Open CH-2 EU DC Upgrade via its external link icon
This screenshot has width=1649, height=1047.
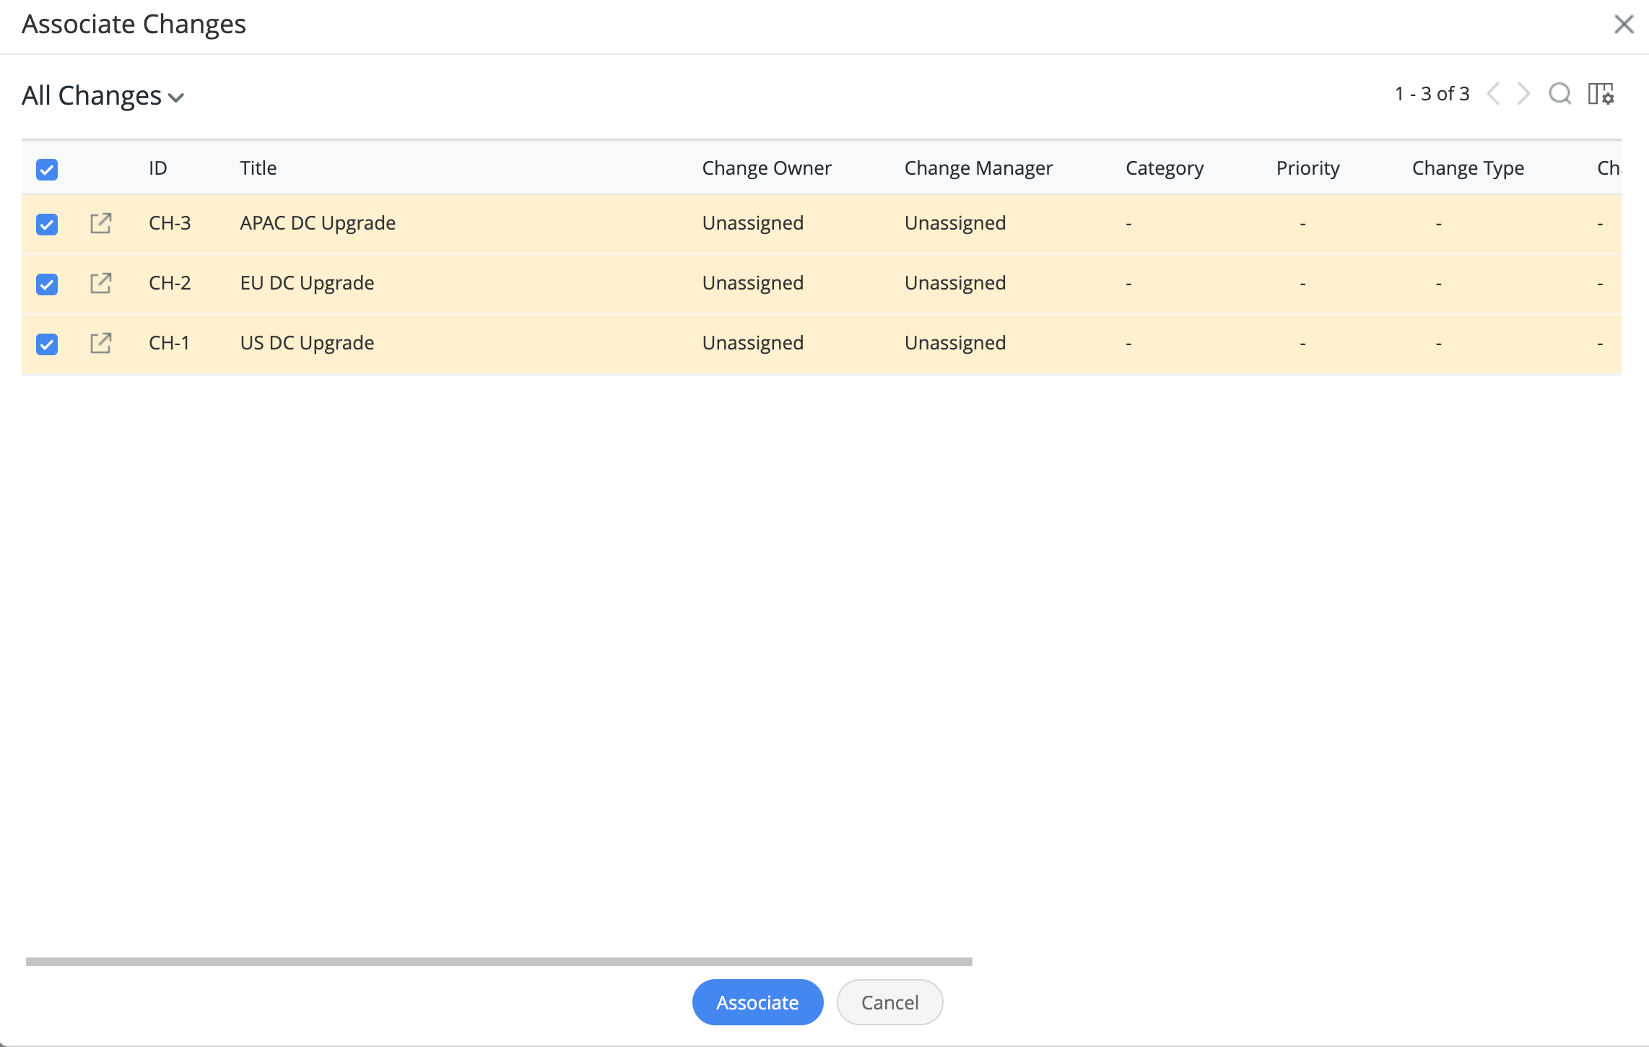pyautogui.click(x=100, y=283)
